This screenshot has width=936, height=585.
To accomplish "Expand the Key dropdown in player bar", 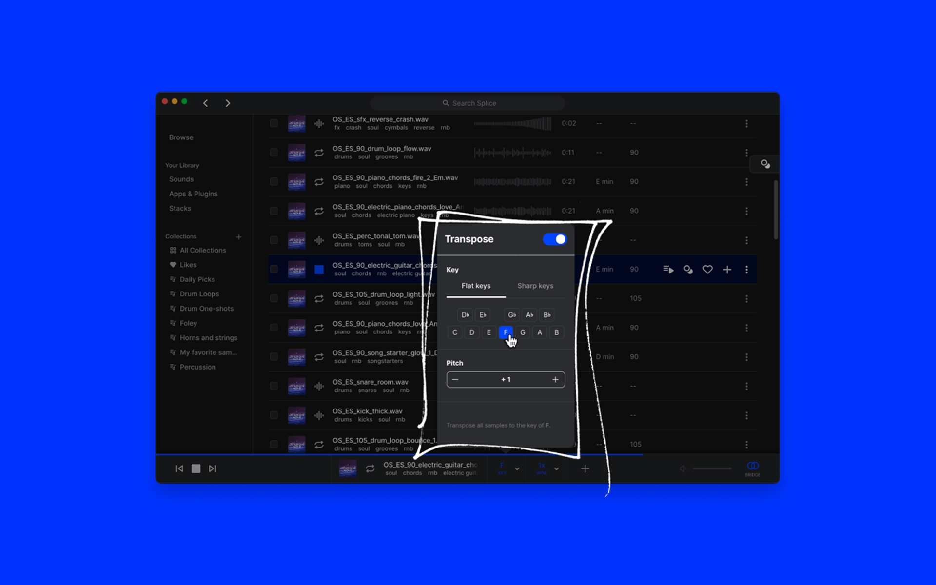I will (x=517, y=469).
